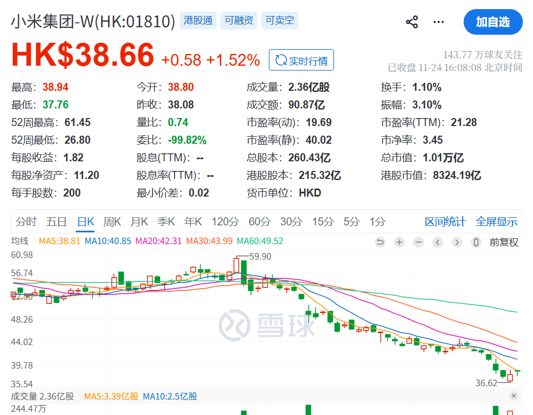Viewport: 533px width, 415px height.
Task: Switch to 60分 interval tab
Action: [259, 222]
